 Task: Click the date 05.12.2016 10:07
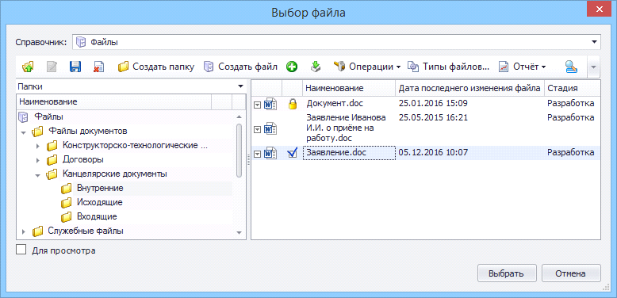(433, 152)
